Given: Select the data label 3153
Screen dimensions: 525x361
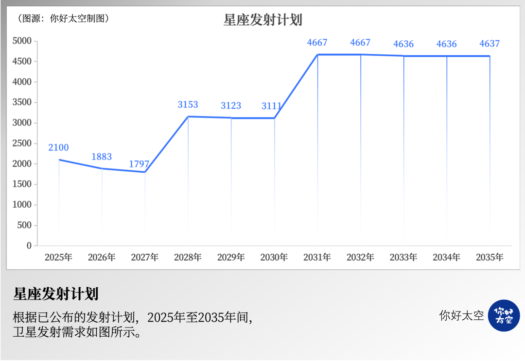Looking at the screenshot, I should pyautogui.click(x=188, y=105).
